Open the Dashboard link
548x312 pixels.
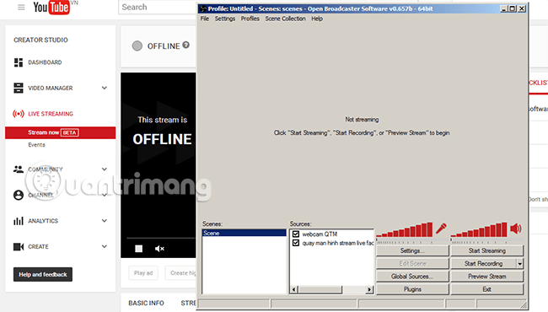coord(45,62)
